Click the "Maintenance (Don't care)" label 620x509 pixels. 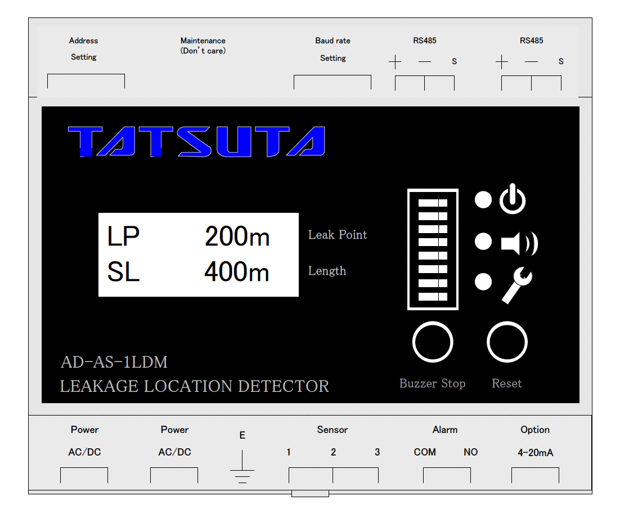click(203, 46)
